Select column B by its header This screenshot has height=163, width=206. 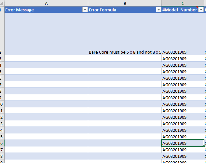point(125,3)
